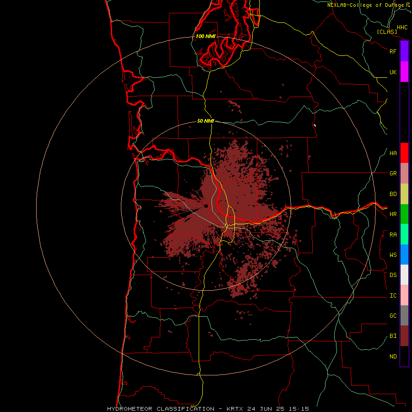The width and height of the screenshot is (412, 412).
Task: Click the 50 NMI range ring label
Action: 206,121
